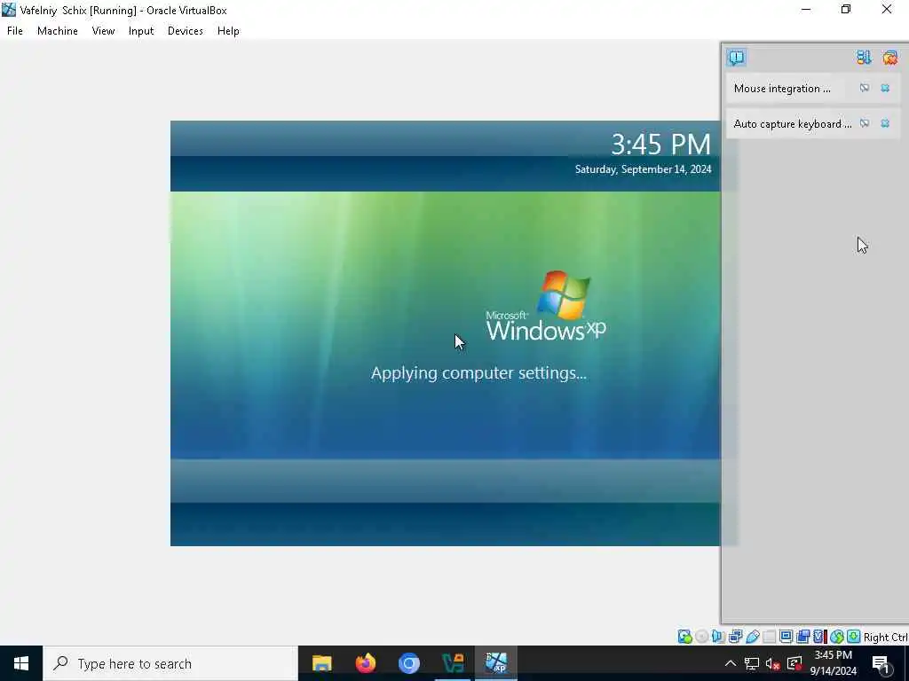
Task: Click the USB devices status icon
Action: (753, 637)
